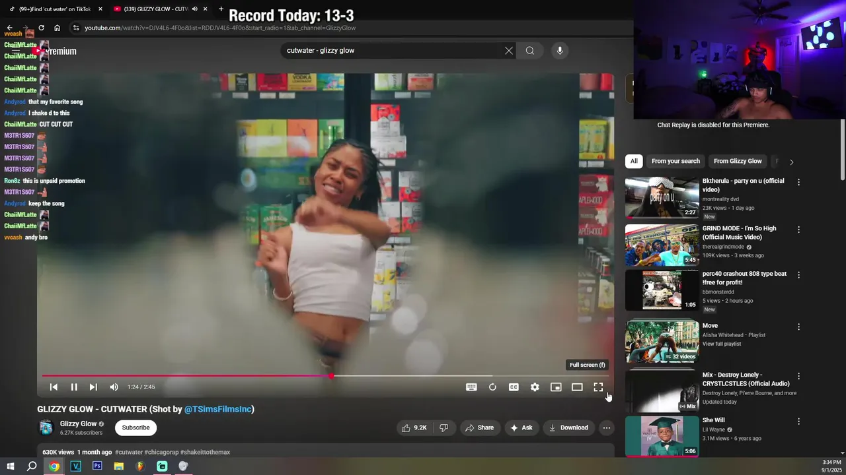The height and width of the screenshot is (475, 846).
Task: Open the site information icon in address bar
Action: coord(76,28)
